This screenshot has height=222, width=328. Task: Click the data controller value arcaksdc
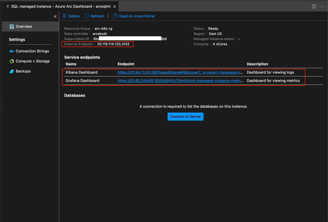click(100, 34)
